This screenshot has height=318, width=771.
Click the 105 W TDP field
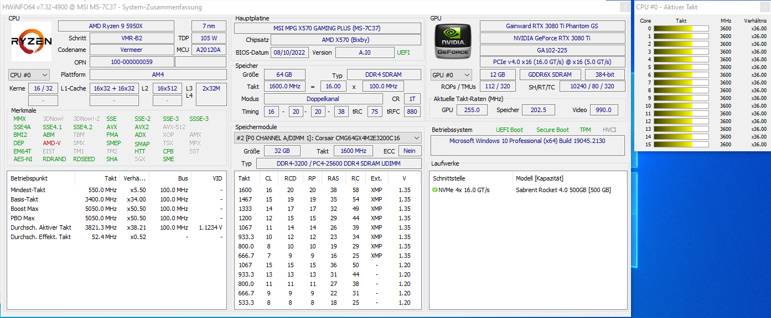(x=209, y=38)
